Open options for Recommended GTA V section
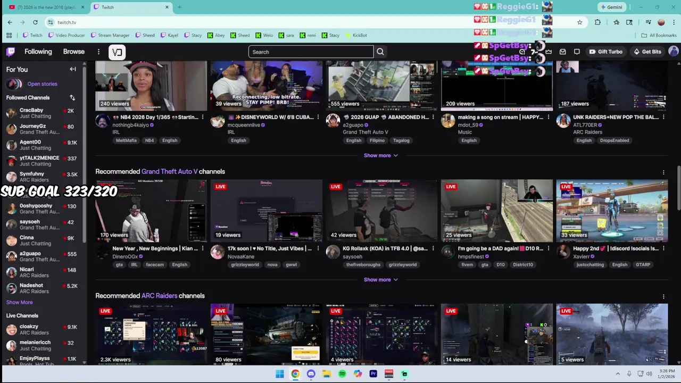The image size is (681, 383). pyautogui.click(x=663, y=172)
